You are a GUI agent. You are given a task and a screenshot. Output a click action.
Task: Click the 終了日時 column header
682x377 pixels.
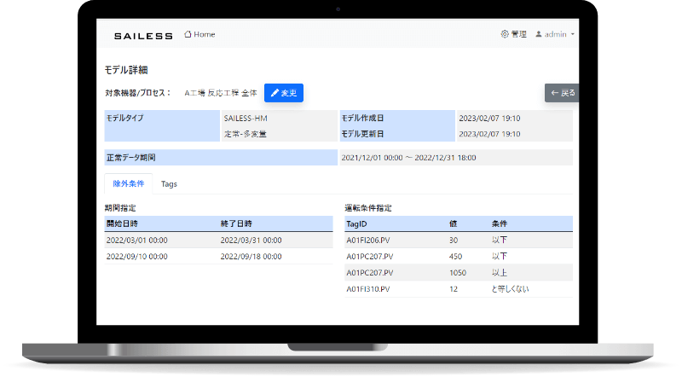pos(240,223)
